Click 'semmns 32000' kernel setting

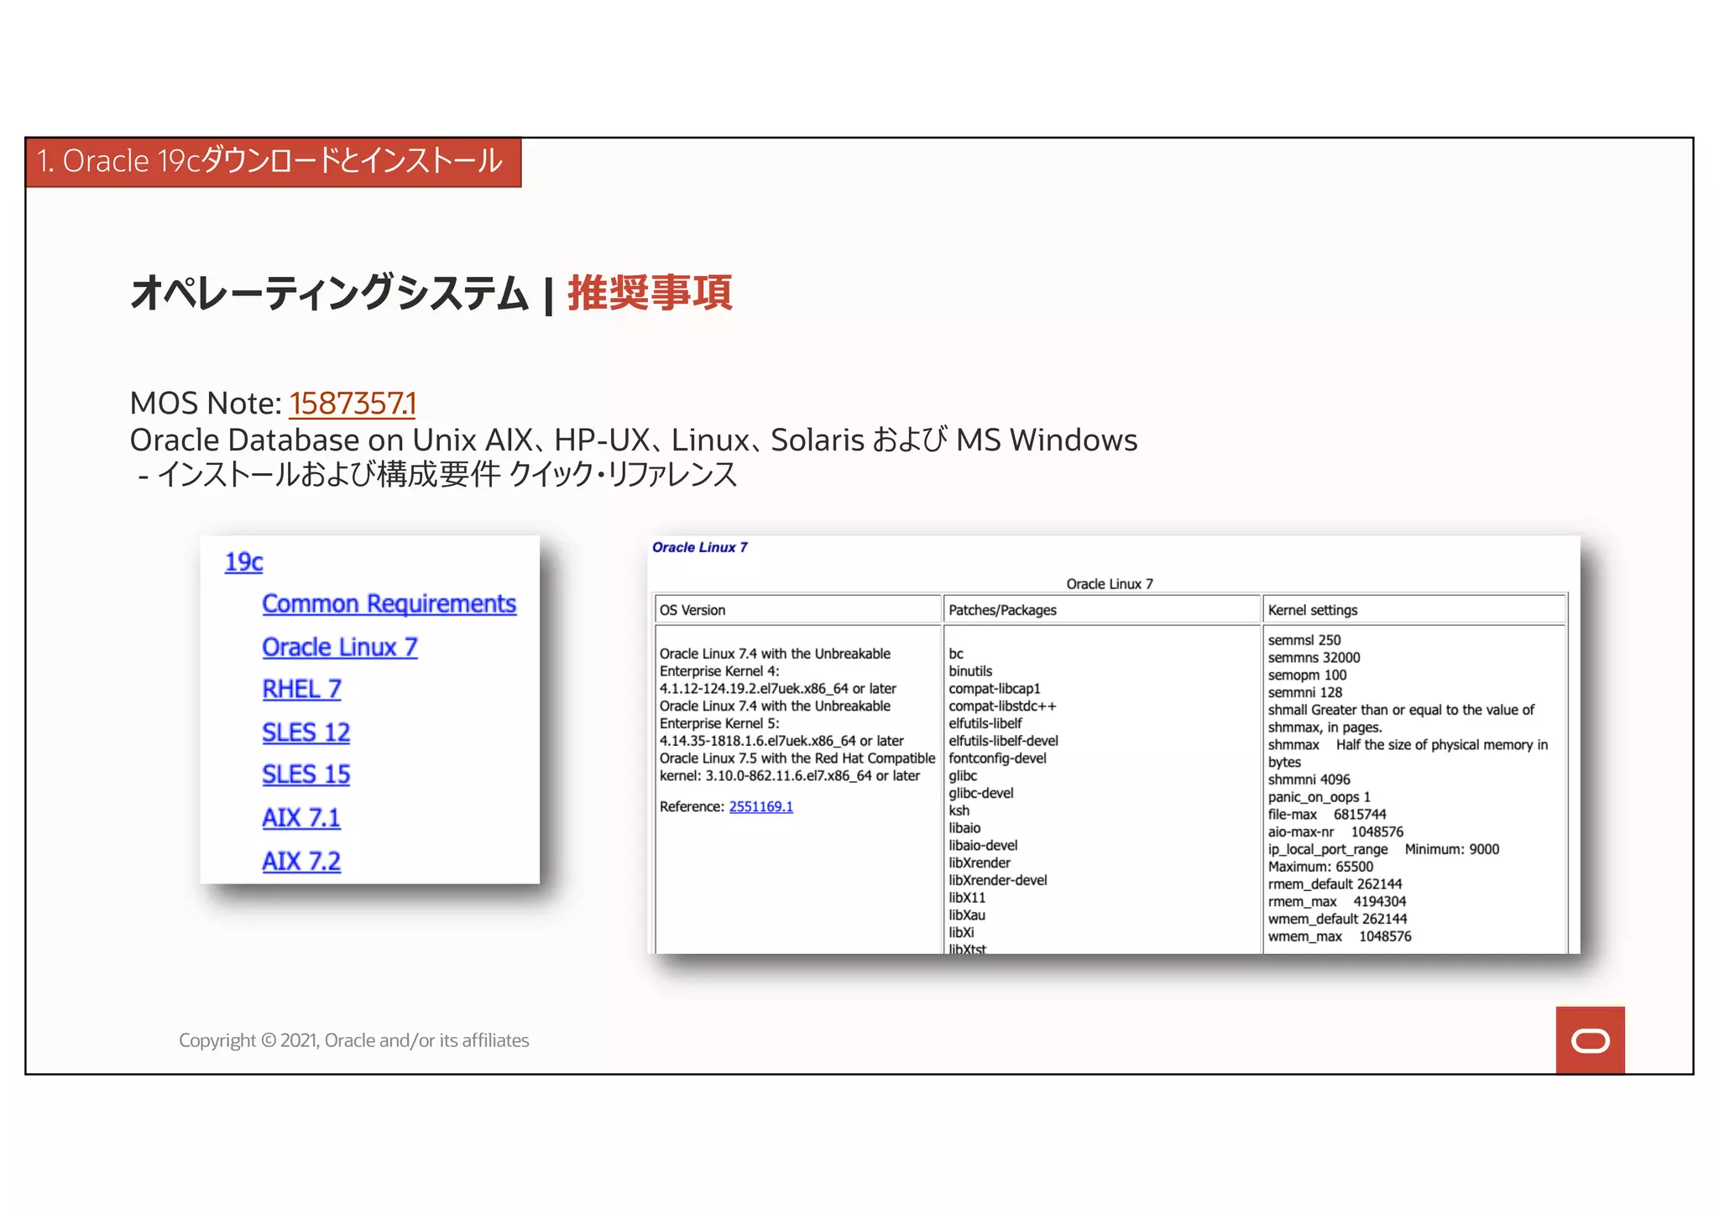click(1314, 658)
